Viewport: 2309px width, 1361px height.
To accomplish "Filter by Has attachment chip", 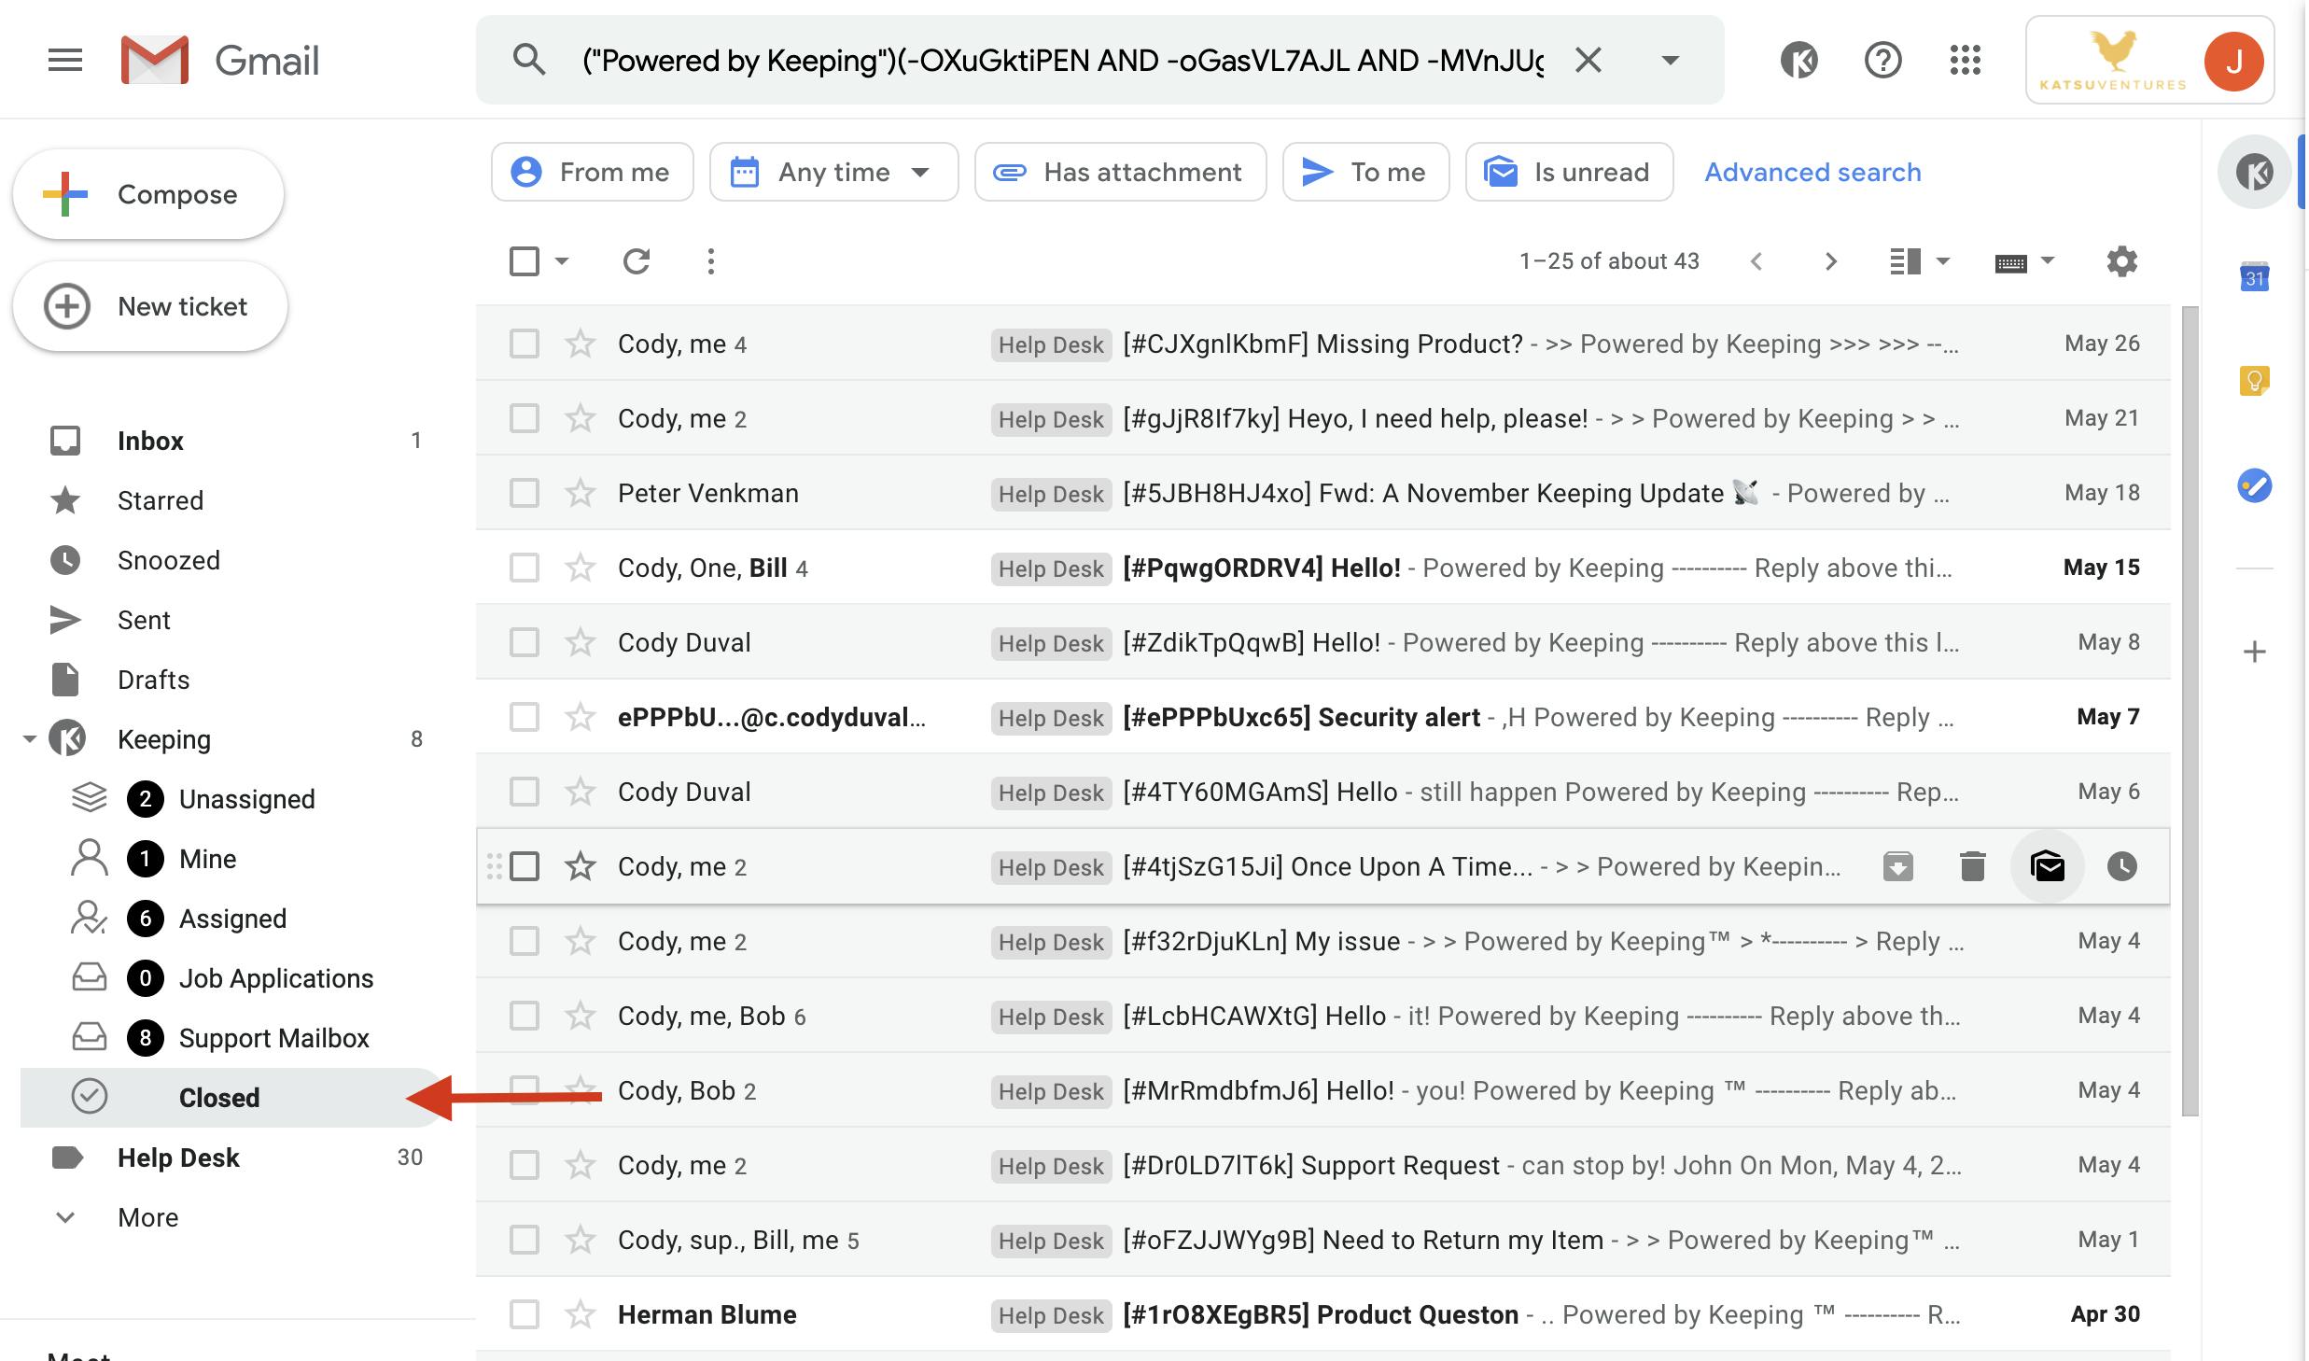I will click(x=1120, y=172).
